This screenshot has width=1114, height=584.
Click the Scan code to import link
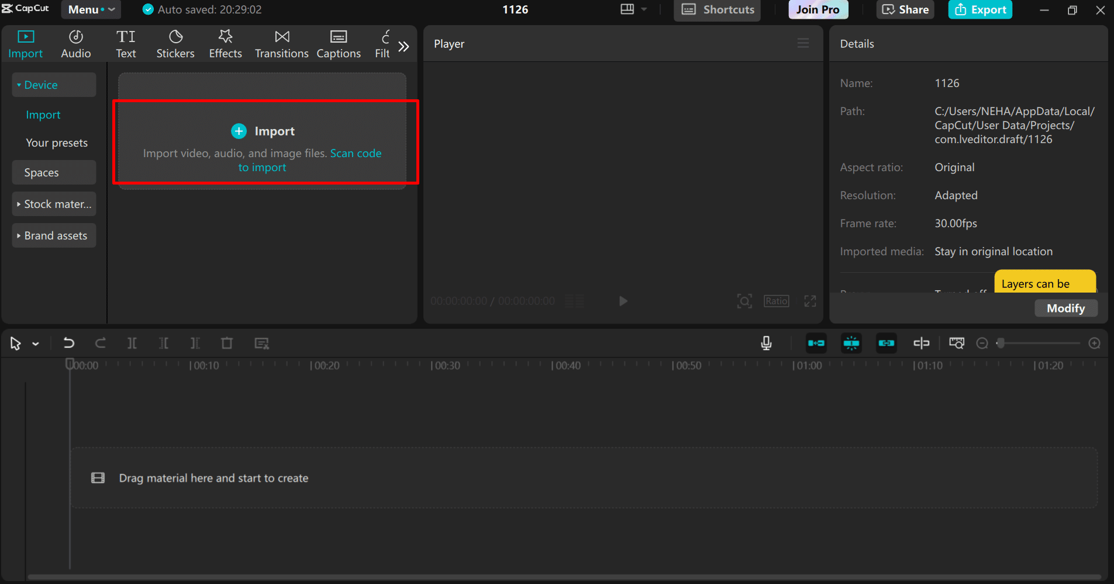coord(356,154)
